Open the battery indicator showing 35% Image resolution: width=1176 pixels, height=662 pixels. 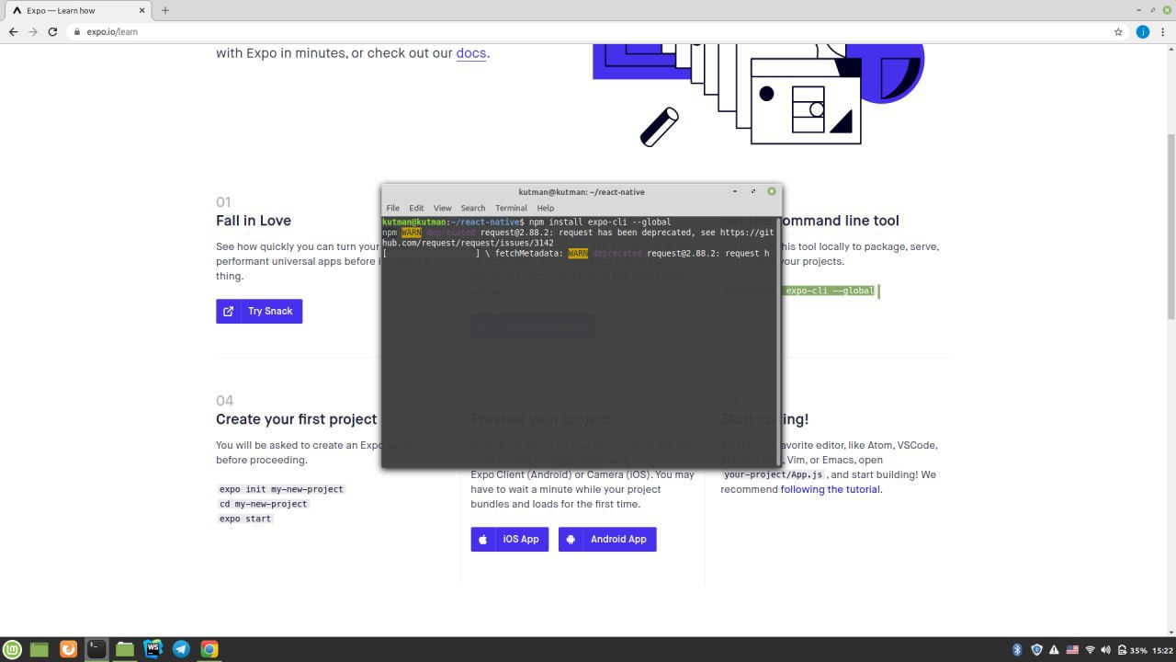[x=1132, y=650]
